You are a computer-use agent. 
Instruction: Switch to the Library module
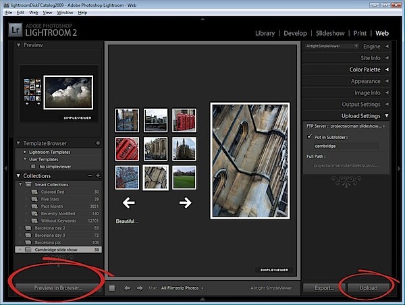(x=265, y=33)
